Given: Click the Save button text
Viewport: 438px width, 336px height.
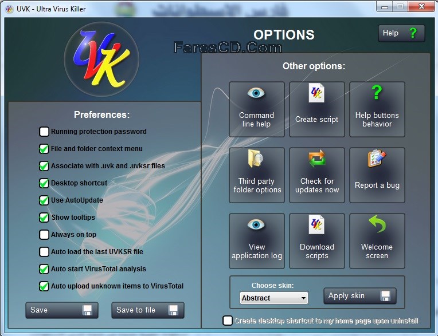Looking at the screenshot, I should (39, 310).
